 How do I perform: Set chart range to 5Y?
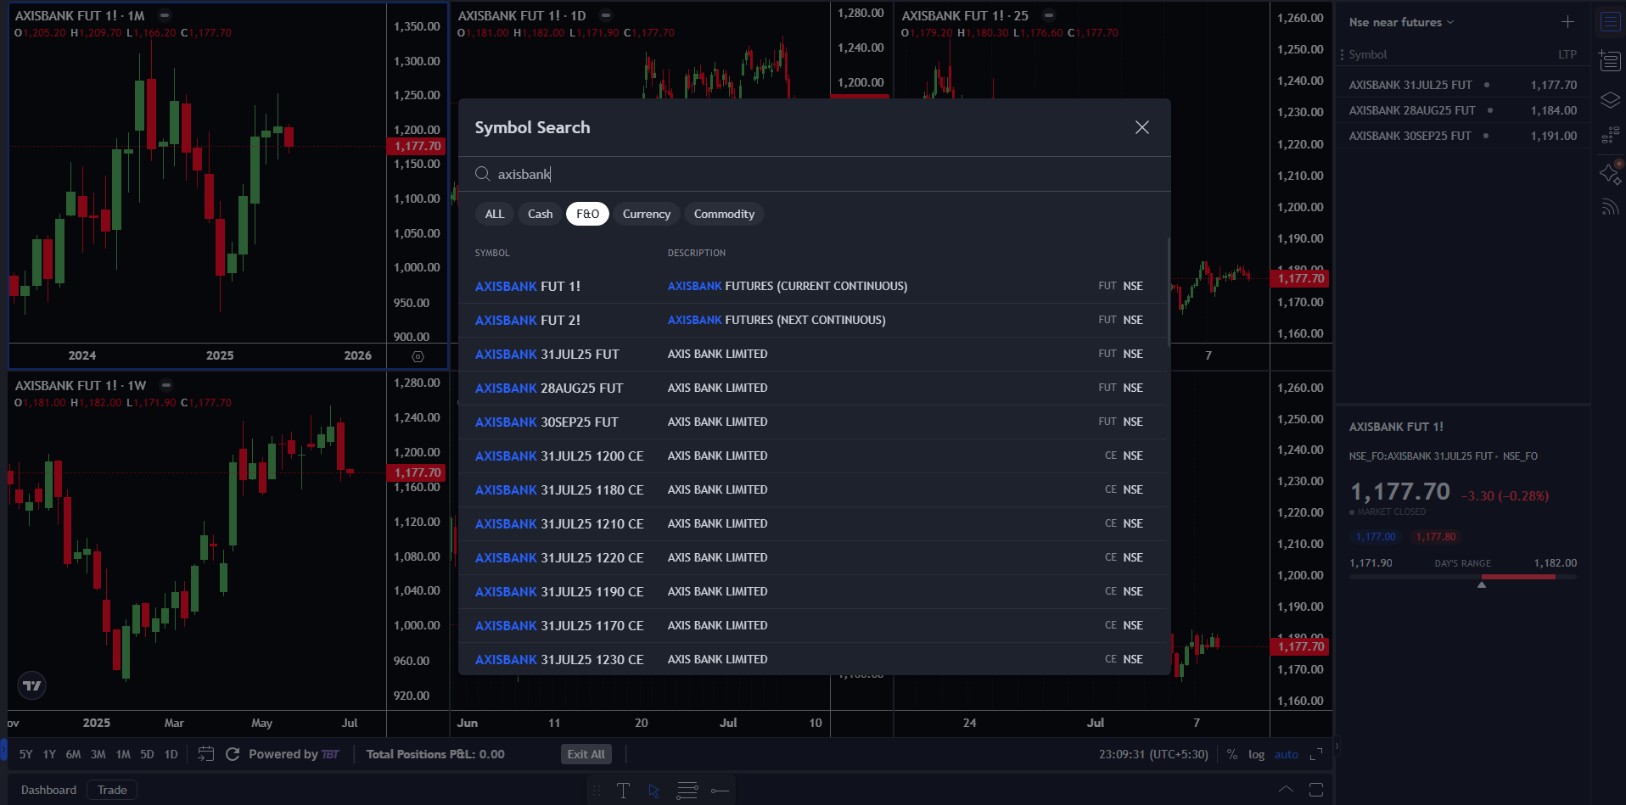[26, 754]
